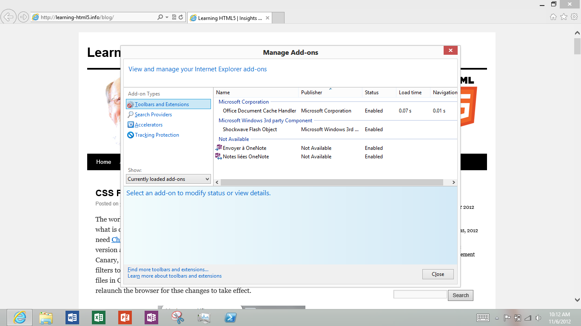The width and height of the screenshot is (581, 326).
Task: Open the touch keyboard from the taskbar
Action: [483, 318]
